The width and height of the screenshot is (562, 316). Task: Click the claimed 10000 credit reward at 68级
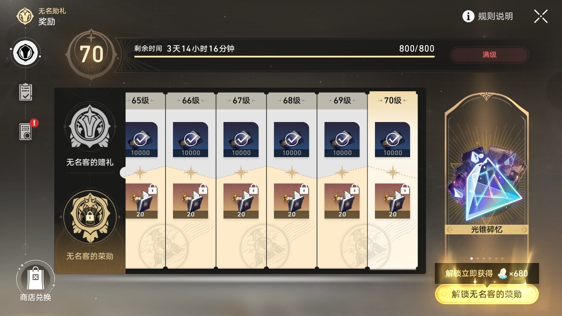click(x=292, y=140)
